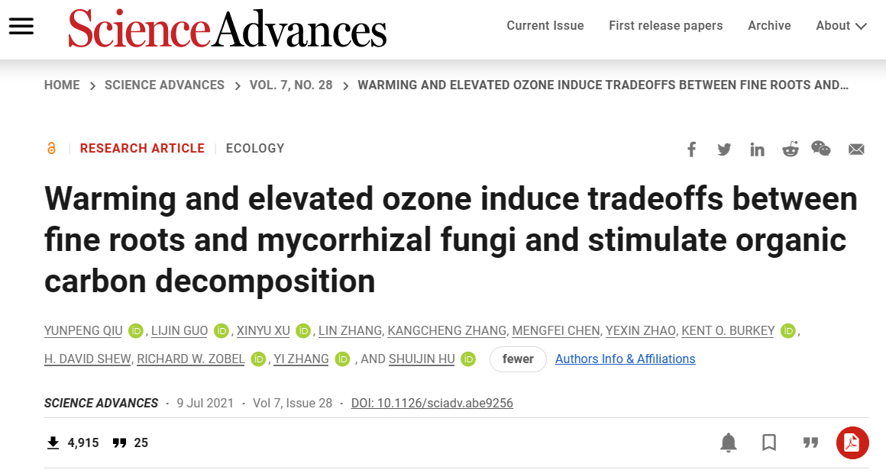Image resolution: width=886 pixels, height=473 pixels.
Task: Click the cite quotation icon at right
Action: coord(810,442)
